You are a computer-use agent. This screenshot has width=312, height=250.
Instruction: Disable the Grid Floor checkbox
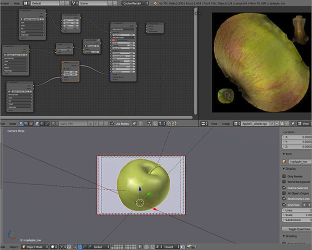[x=284, y=204]
